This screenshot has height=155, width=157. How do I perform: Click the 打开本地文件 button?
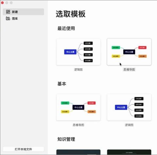[x=24, y=149]
